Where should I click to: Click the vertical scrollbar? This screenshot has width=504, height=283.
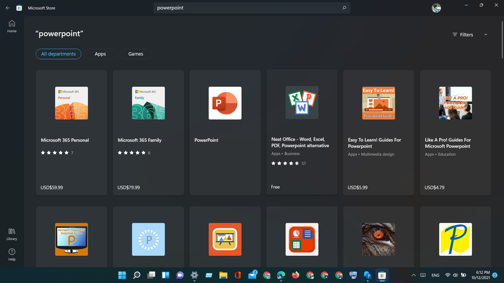point(502,40)
